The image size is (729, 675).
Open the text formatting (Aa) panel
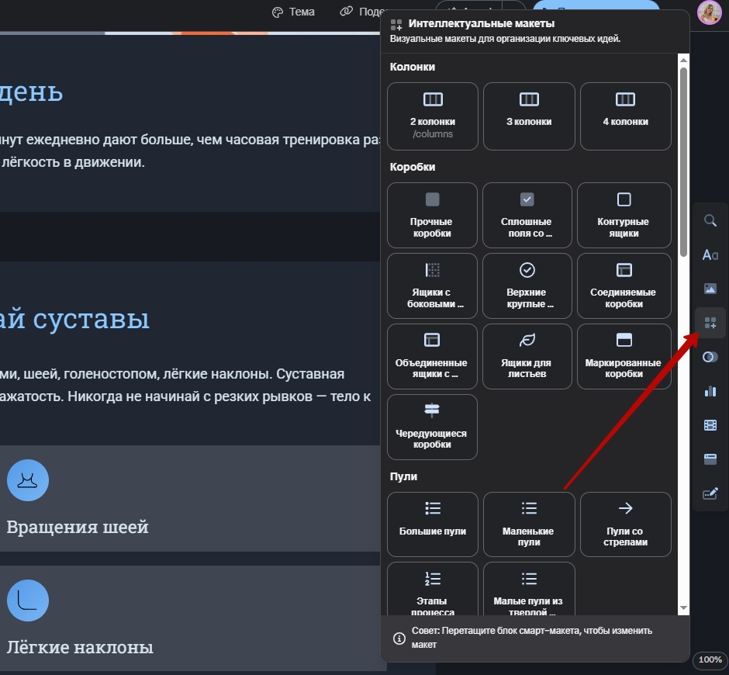(x=710, y=254)
